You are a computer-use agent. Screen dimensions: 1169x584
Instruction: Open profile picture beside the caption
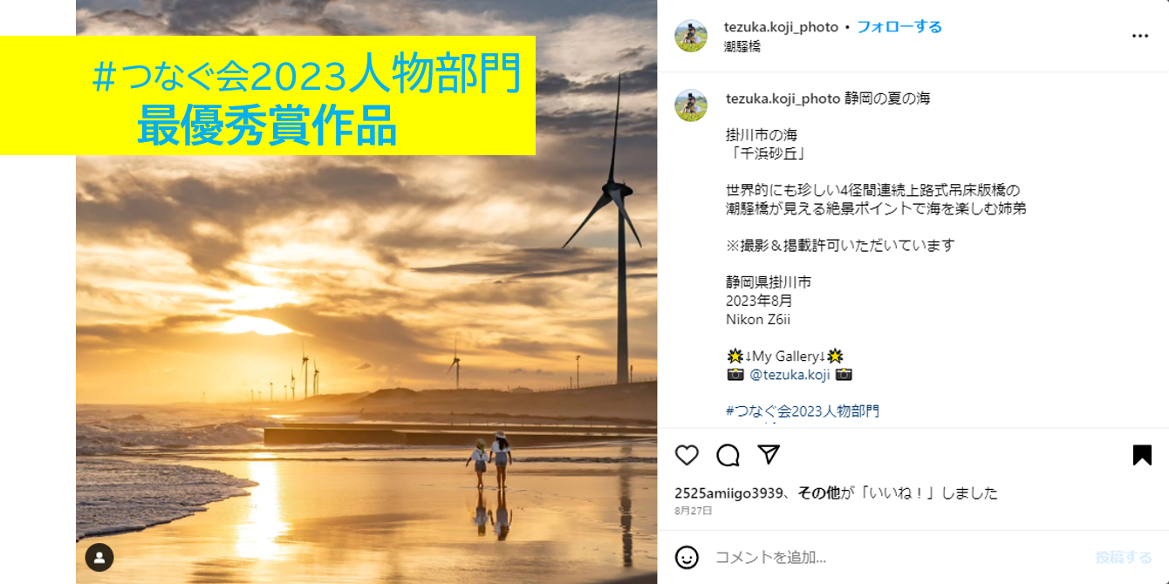(x=691, y=105)
